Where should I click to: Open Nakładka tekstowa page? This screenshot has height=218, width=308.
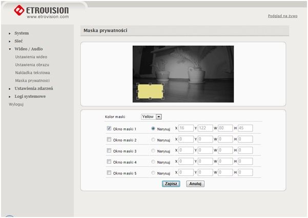[x=32, y=72]
